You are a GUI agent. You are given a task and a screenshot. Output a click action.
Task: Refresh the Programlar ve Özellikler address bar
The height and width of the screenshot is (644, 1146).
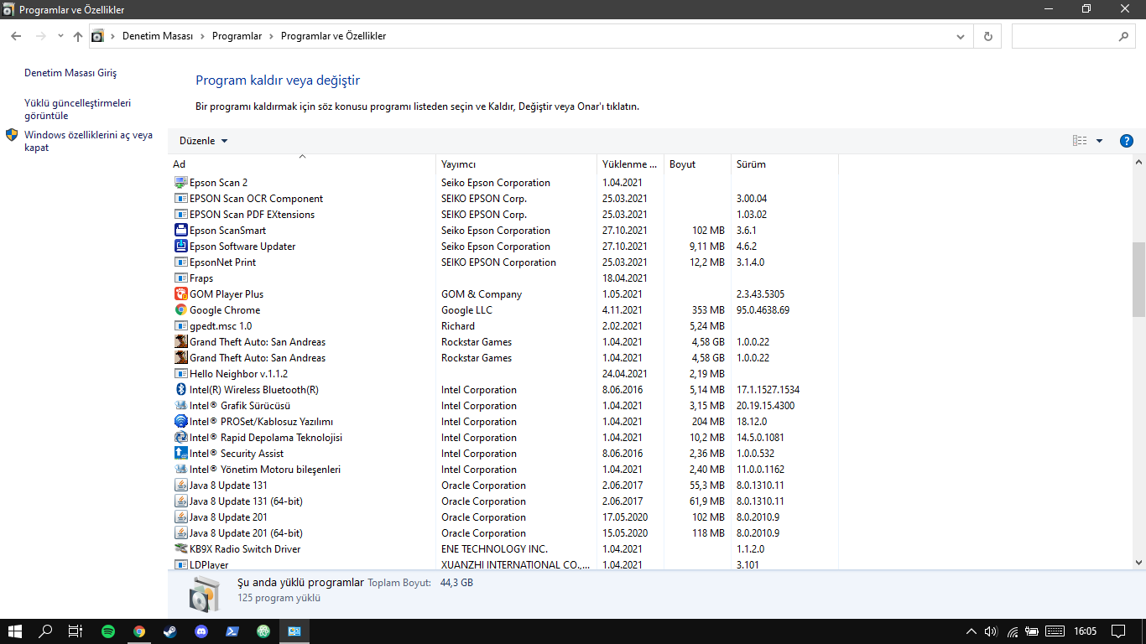987,37
